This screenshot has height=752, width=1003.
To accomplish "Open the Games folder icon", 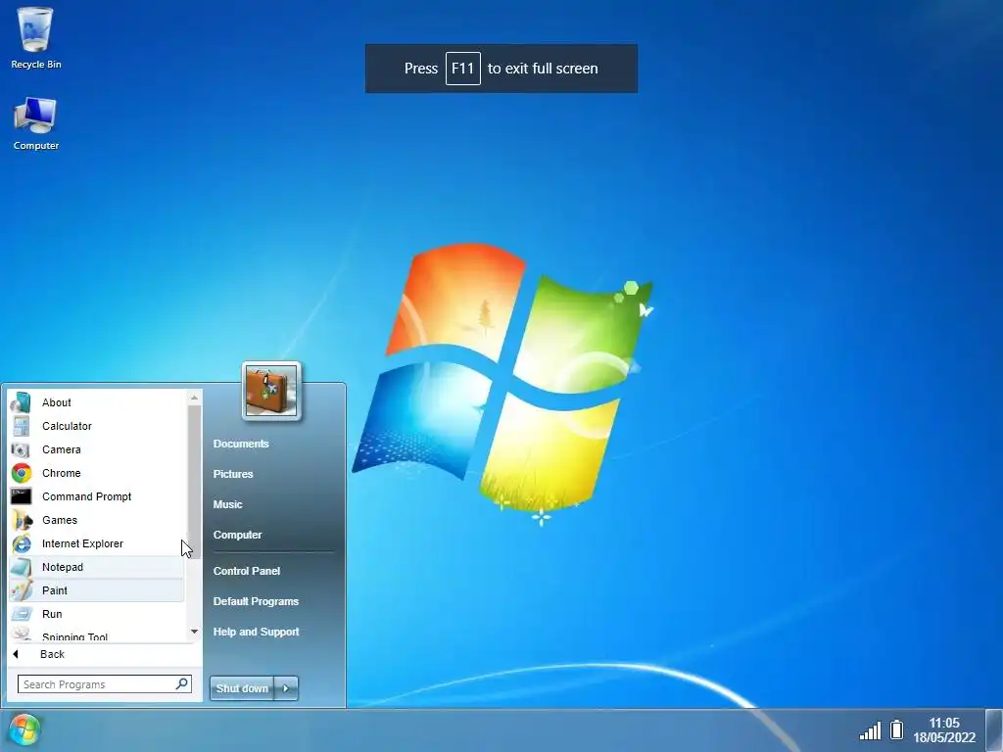I will click(22, 520).
